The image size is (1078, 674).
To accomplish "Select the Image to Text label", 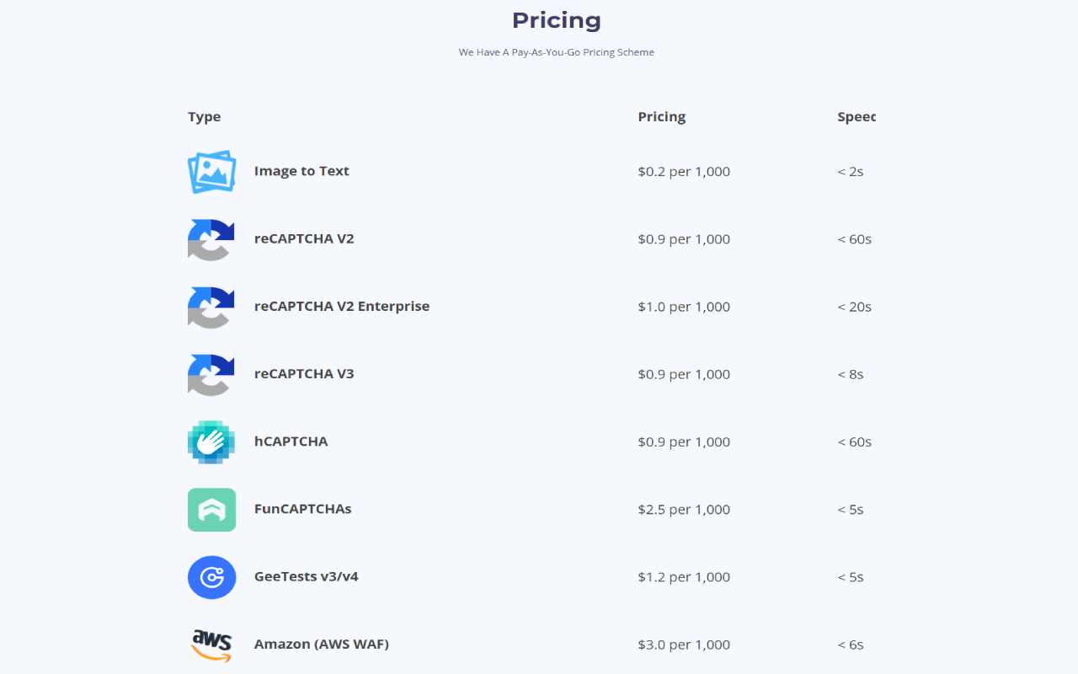I will coord(302,171).
